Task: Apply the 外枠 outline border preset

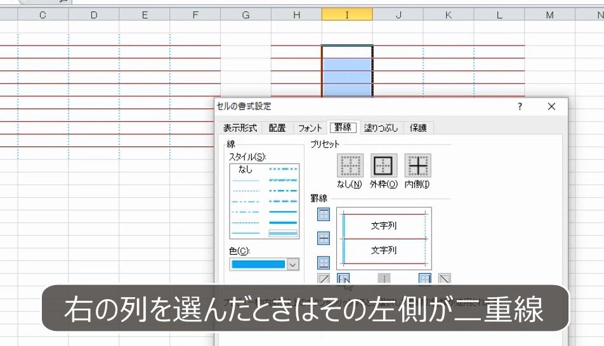Action: tap(384, 165)
